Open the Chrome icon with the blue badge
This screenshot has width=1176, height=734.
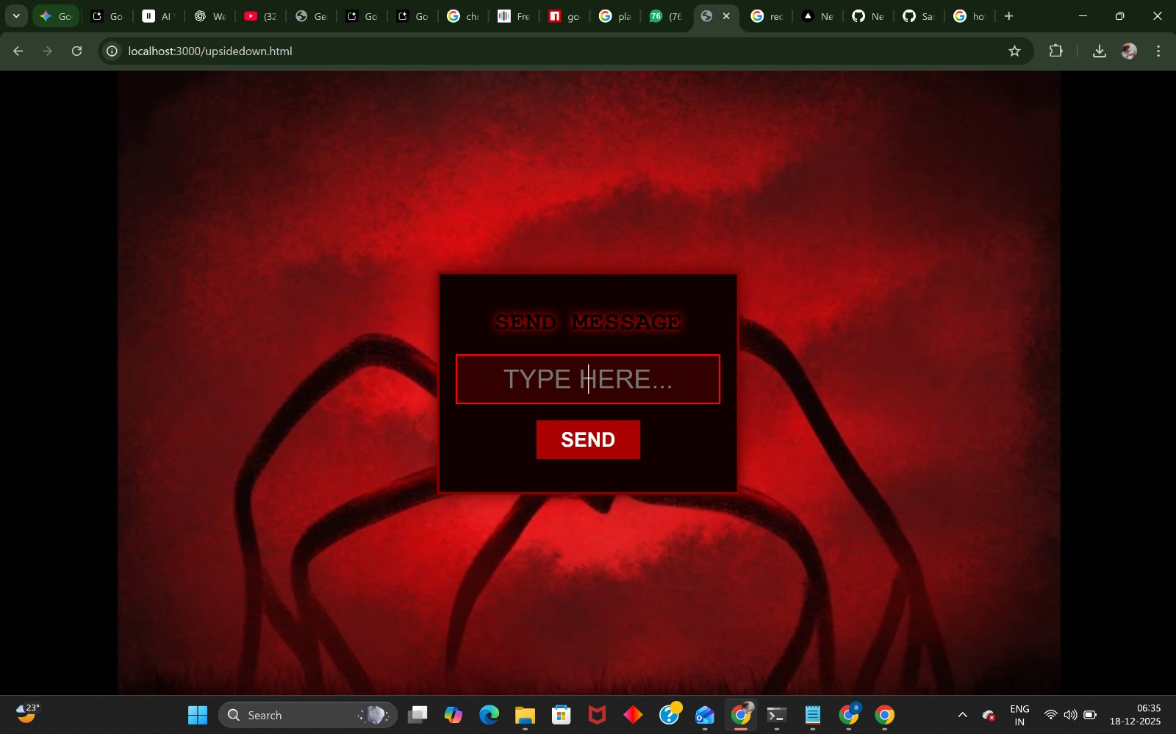pyautogui.click(x=849, y=715)
